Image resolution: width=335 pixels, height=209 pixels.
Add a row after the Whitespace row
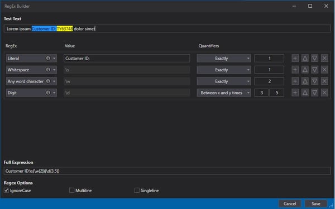point(295,70)
